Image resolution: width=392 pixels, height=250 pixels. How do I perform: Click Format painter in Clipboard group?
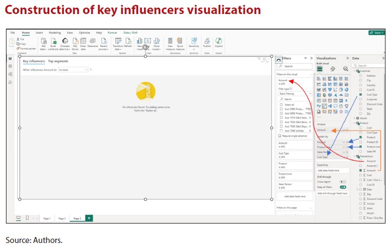click(26, 49)
